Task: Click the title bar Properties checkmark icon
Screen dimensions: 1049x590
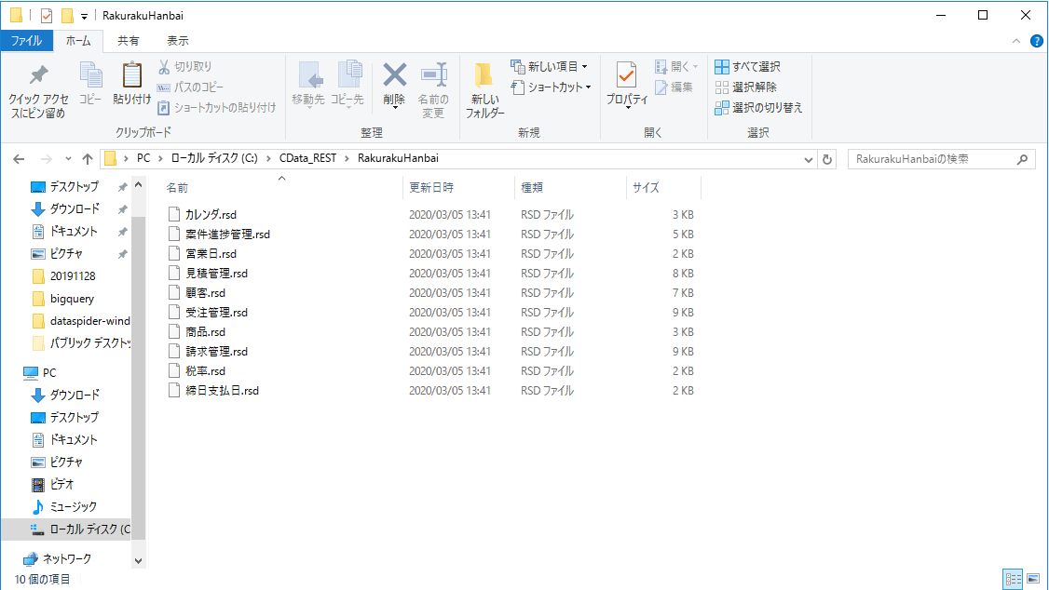Action: (47, 16)
